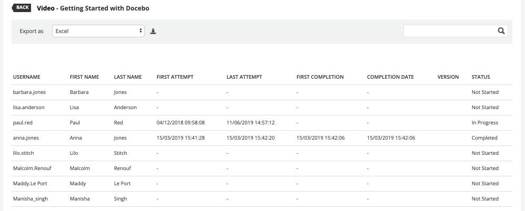Select the Manisha_singh username row
This screenshot has height=211, width=525.
(31, 199)
